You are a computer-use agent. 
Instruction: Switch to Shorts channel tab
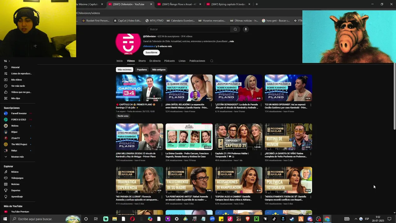(x=142, y=61)
